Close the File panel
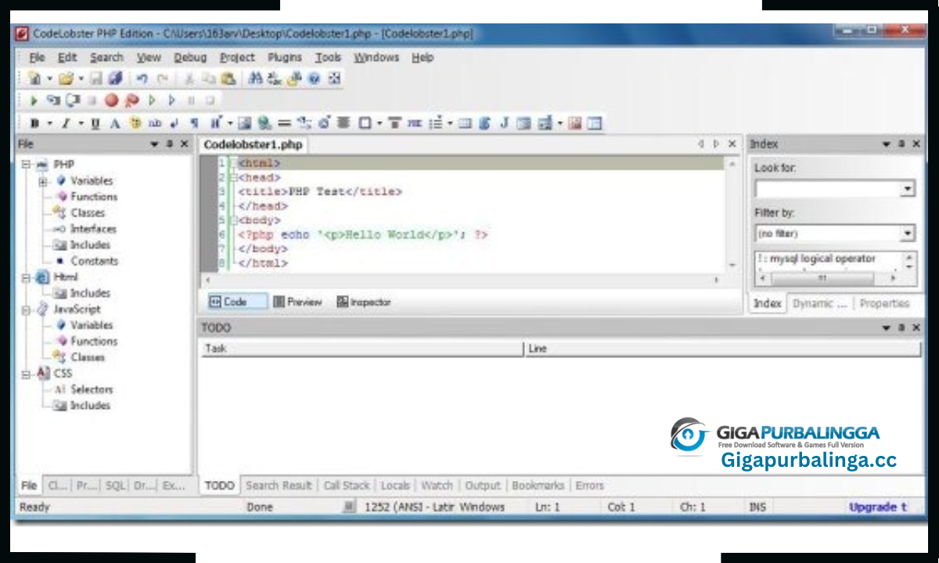Screen dimensions: 939x563 coord(185,144)
